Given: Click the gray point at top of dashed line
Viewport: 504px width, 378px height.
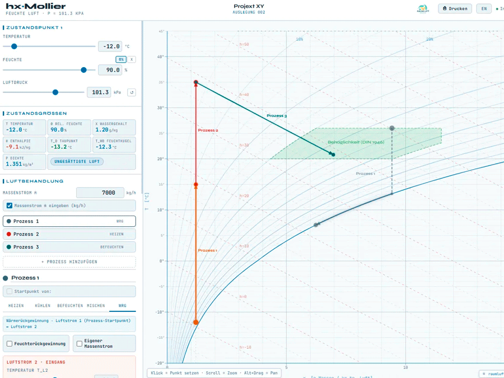Looking at the screenshot, I should tap(392, 128).
